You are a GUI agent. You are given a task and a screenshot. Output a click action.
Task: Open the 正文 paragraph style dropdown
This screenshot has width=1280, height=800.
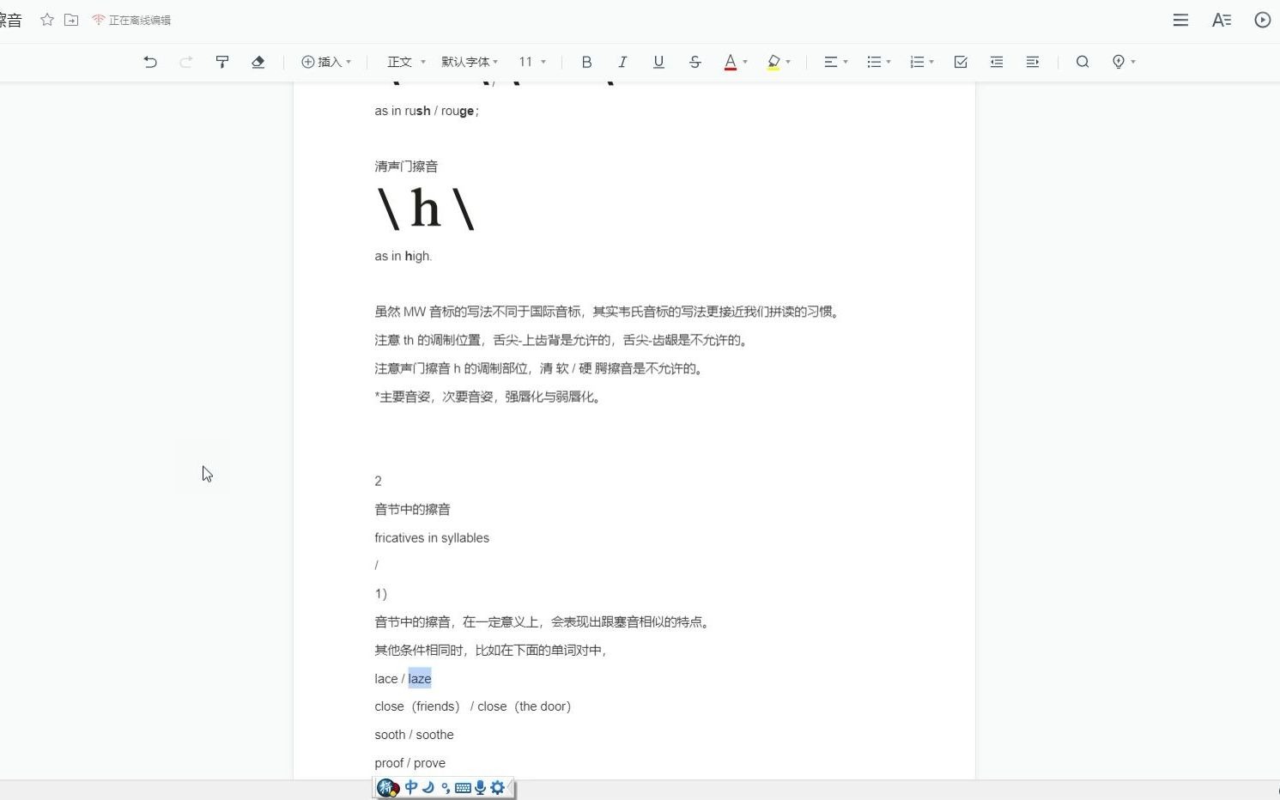coord(406,62)
